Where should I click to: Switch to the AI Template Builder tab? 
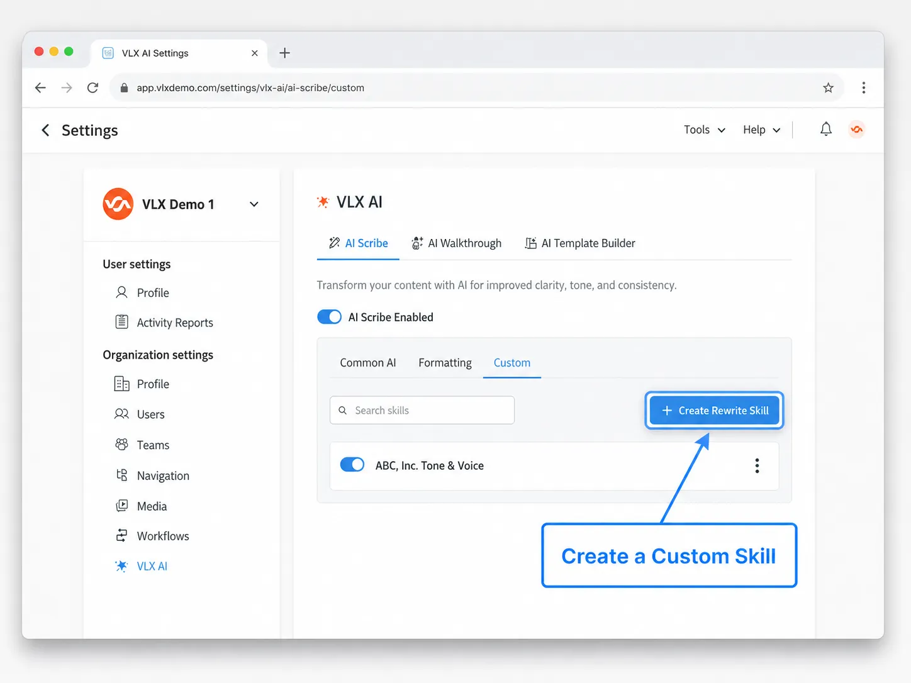[x=580, y=243]
